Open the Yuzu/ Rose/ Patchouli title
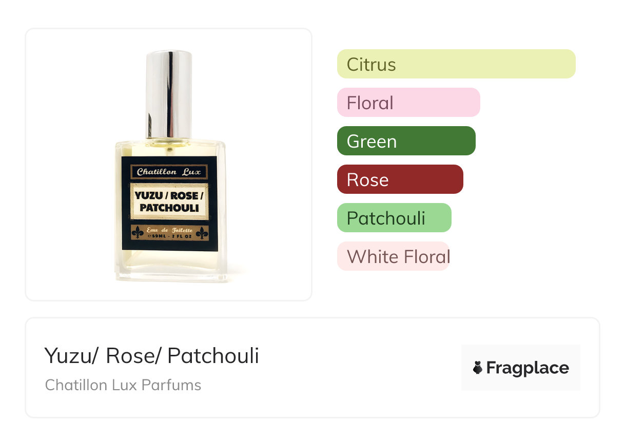The height and width of the screenshot is (443, 625). [152, 356]
